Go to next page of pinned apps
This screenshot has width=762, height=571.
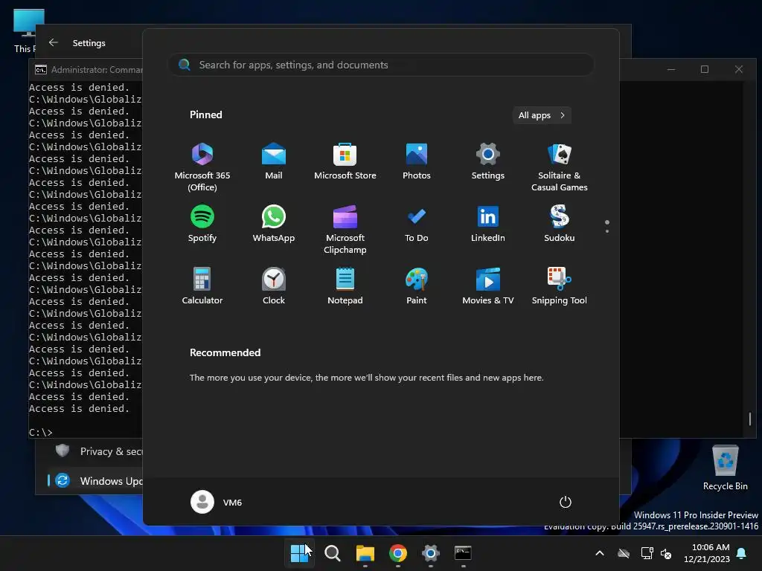coord(607,231)
